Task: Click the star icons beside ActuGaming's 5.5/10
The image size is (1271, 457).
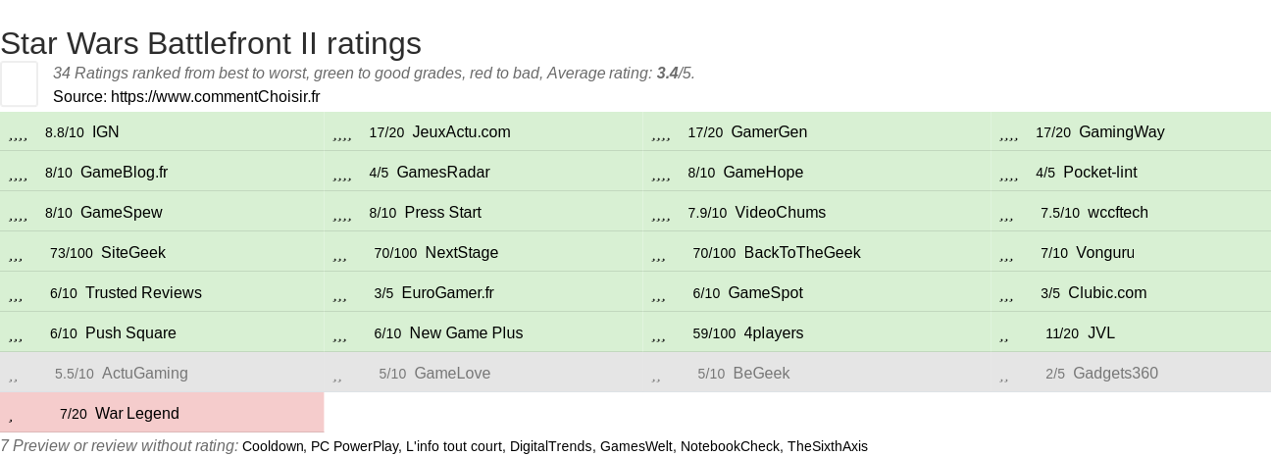Action: pos(13,376)
